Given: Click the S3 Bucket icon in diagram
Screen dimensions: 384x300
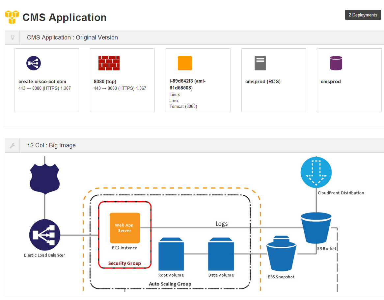Looking at the screenshot, I should click(316, 228).
